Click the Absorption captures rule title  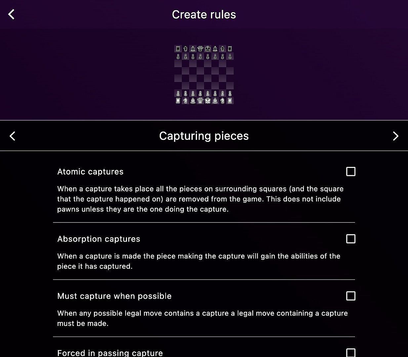[x=99, y=239]
